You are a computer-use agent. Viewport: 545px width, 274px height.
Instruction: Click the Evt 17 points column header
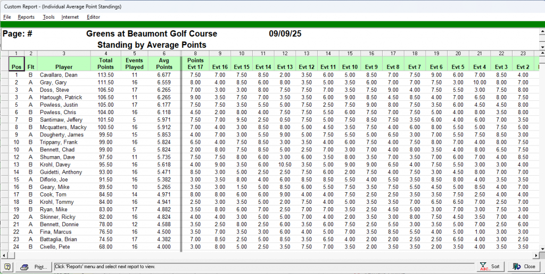(195, 64)
